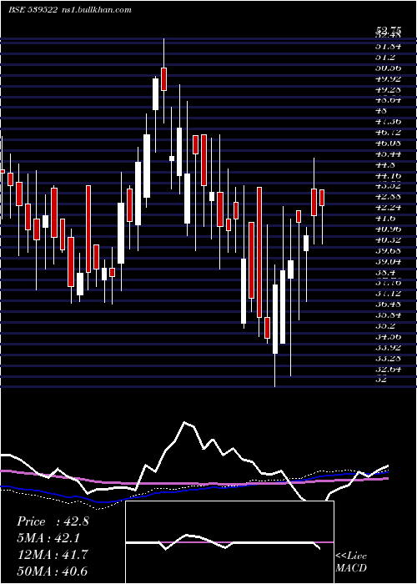Viewport: 417px width, 584px height.
Task: Click the 35.2 price label
Action: [x=385, y=326]
